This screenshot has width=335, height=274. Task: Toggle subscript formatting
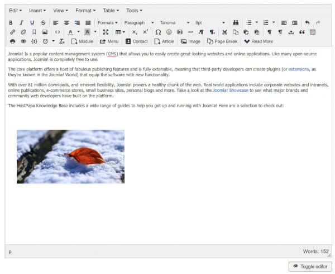coord(135,32)
